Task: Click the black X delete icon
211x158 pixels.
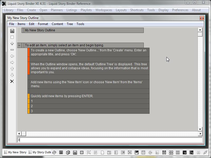Action: (x=12, y=81)
